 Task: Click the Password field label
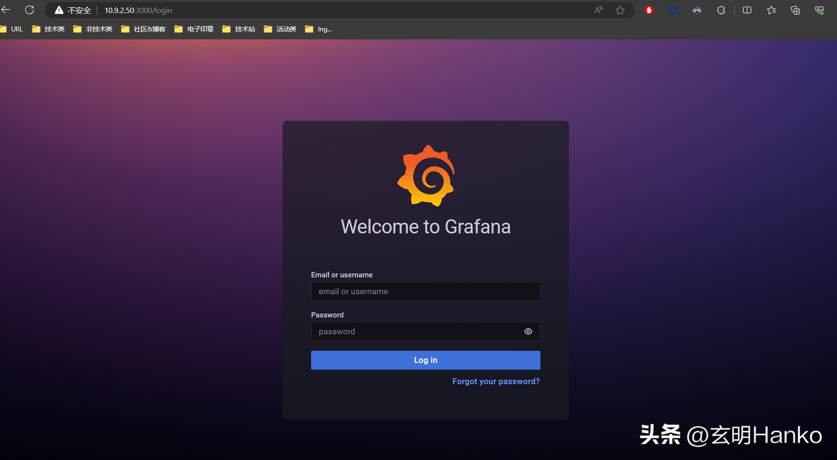(327, 315)
